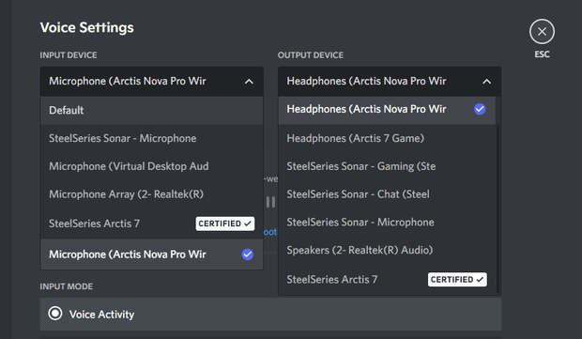Select Speakers (2- Realtek(R) Audio) output
Image resolution: width=582 pixels, height=339 pixels.
click(387, 250)
